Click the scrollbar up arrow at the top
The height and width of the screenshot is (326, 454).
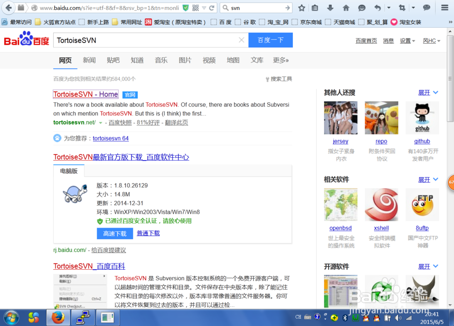tap(449, 31)
